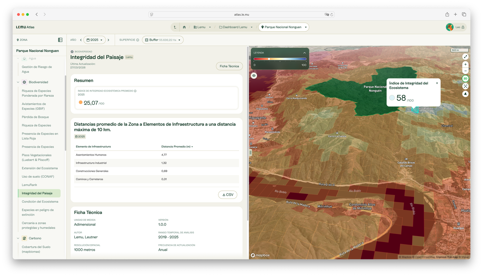Select Condición del Ecosistema in sidebar
483x276 pixels.
coord(40,202)
